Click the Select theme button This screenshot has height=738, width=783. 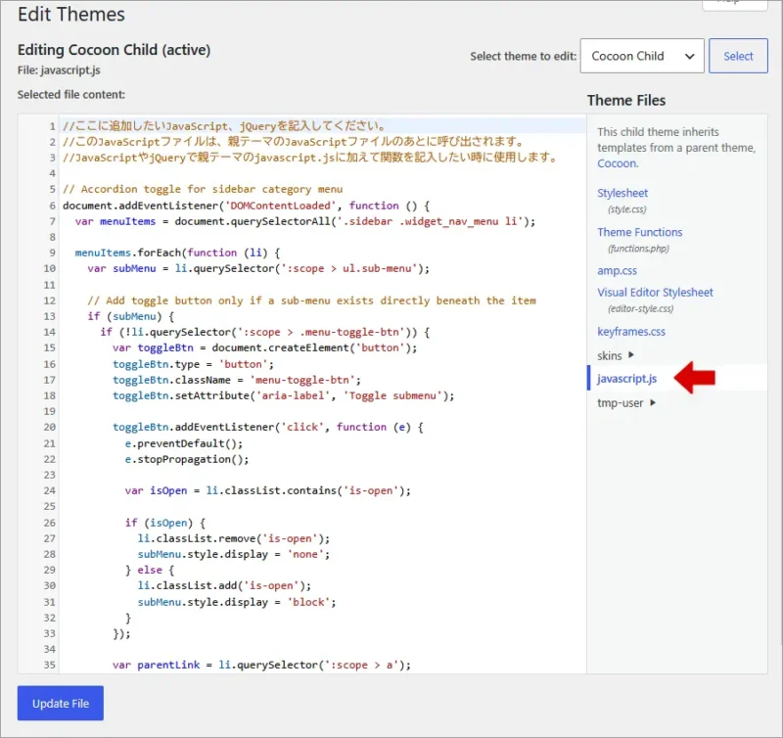pyautogui.click(x=738, y=56)
